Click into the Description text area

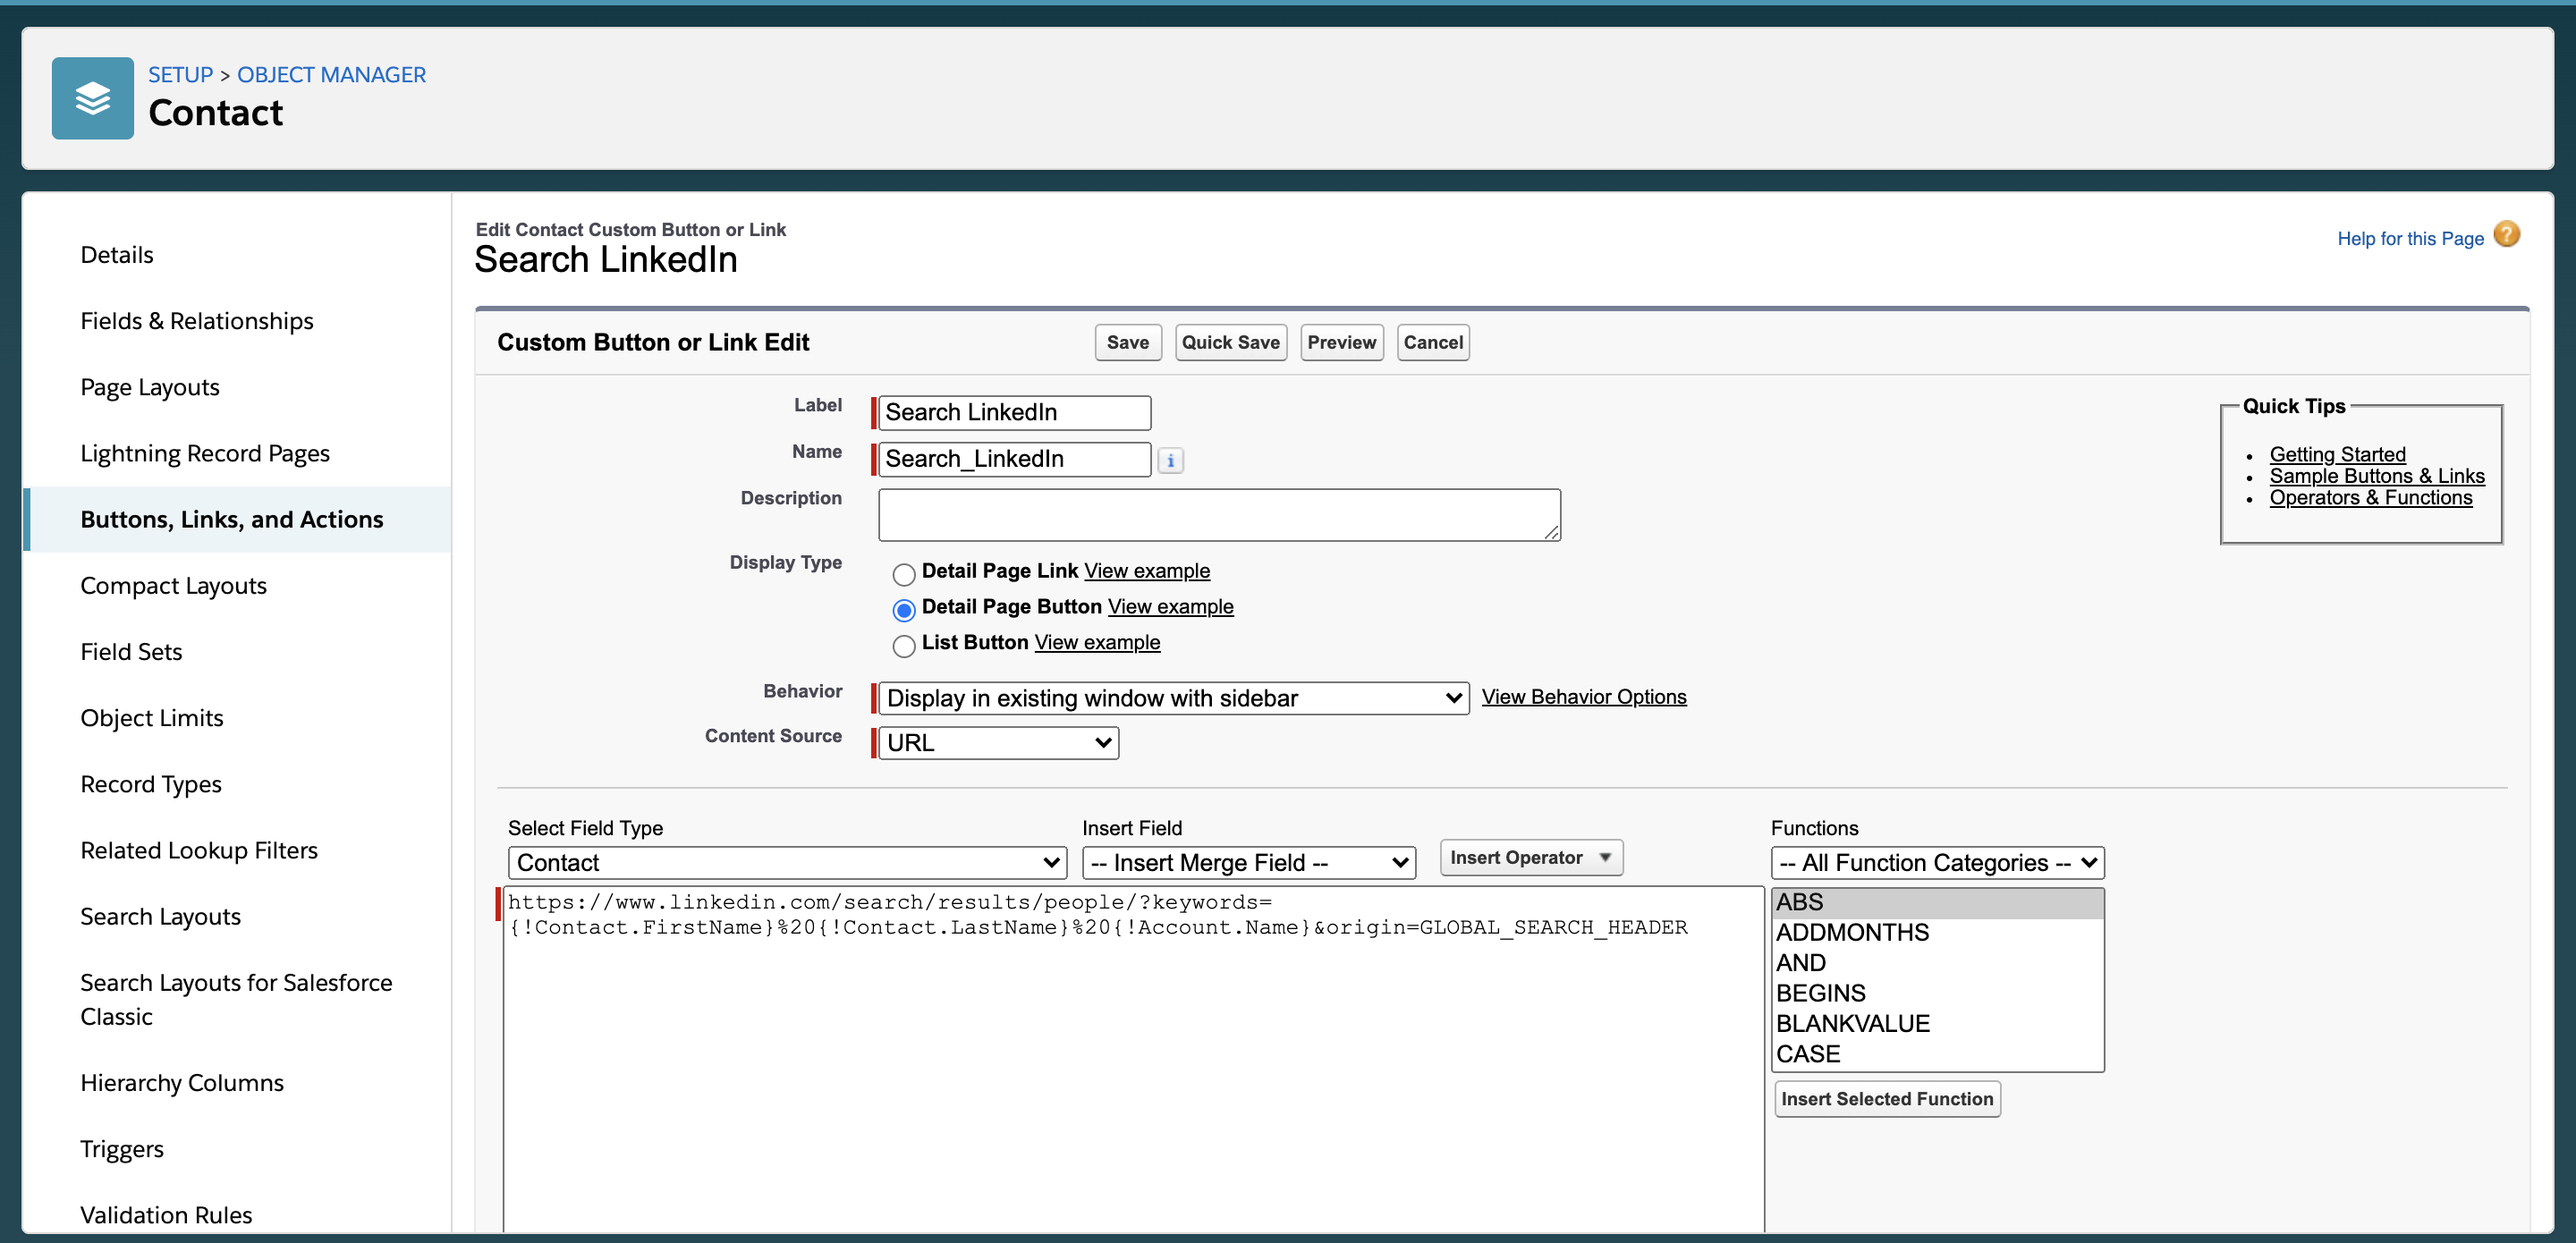[1219, 515]
